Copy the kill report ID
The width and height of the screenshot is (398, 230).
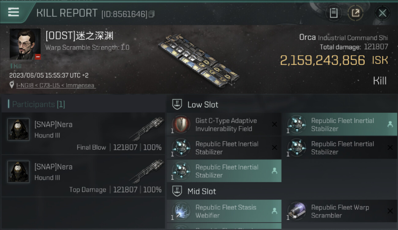click(x=152, y=14)
